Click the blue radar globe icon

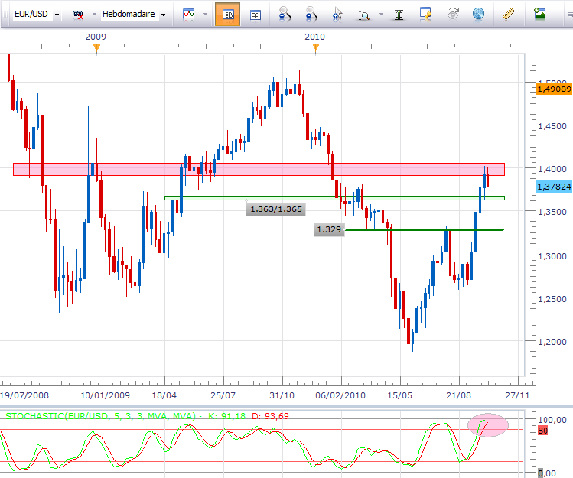pyautogui.click(x=478, y=15)
